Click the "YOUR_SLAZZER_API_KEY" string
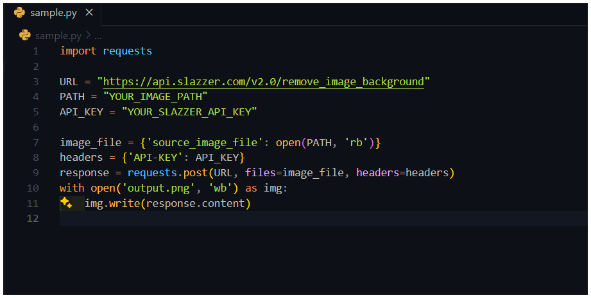 point(189,112)
